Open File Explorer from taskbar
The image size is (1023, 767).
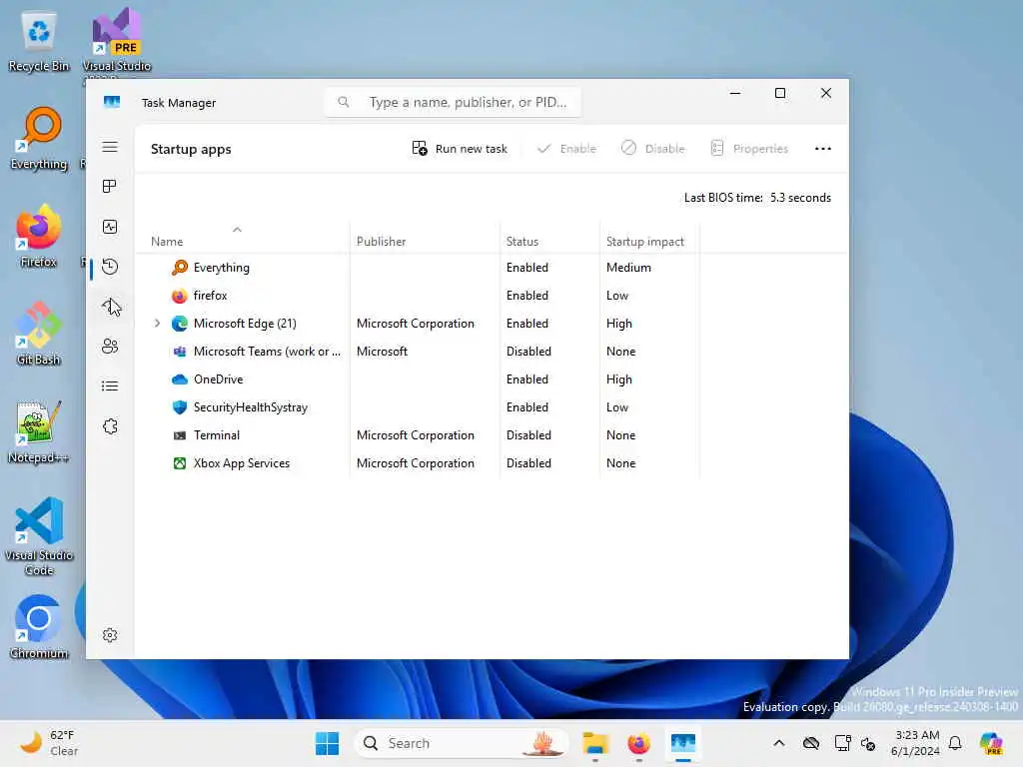point(595,743)
